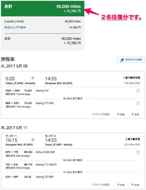Click the 運航会社 Thai Airways under TG 661
The image size is (146, 190).
coord(18,94)
